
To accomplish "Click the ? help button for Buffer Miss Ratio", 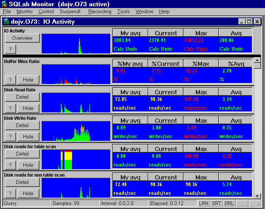I will (11, 80).
